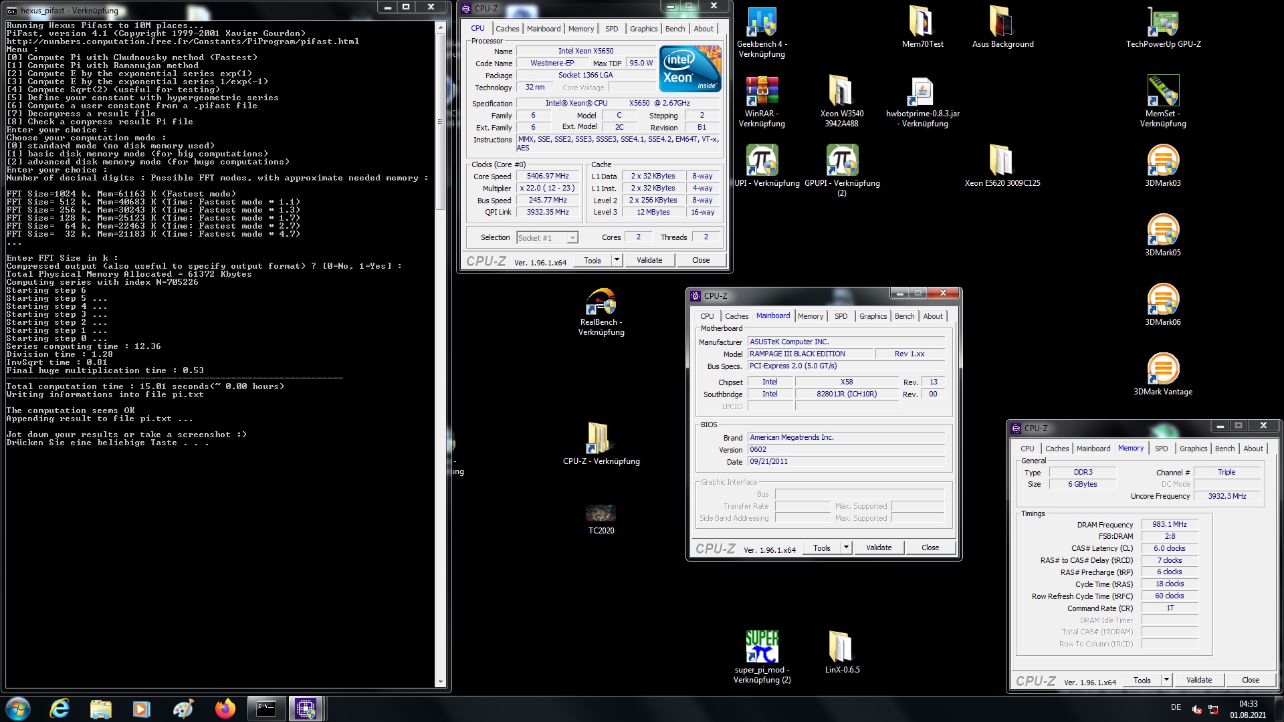Click Validate in the Mainboard window
Screen dimensions: 1284x722
[x=878, y=548]
